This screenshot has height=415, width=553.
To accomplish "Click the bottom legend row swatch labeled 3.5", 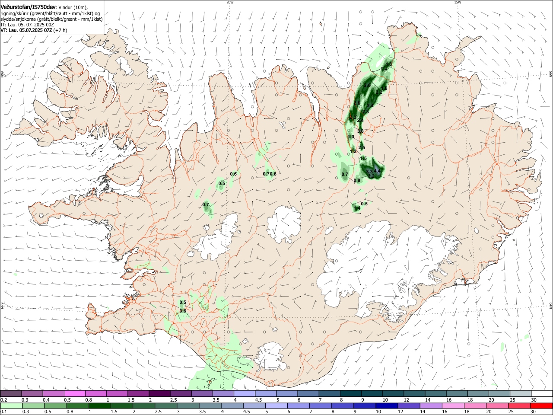I will coord(210,405).
